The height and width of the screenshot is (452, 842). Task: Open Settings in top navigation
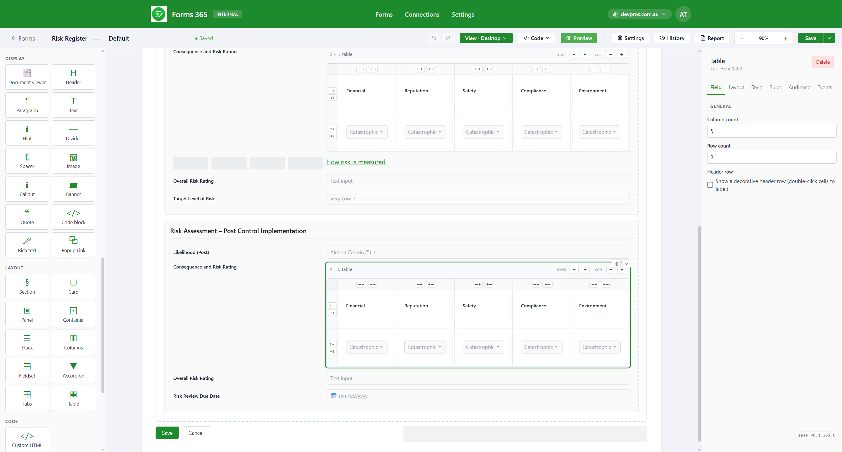[x=463, y=14]
